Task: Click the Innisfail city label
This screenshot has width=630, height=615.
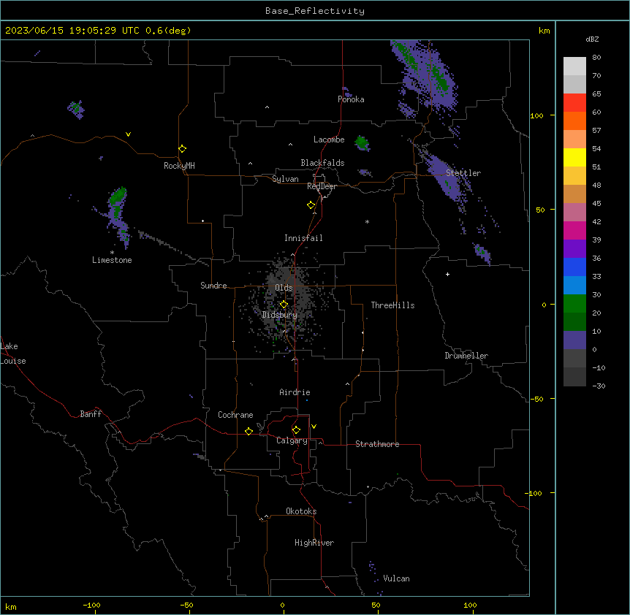Action: pyautogui.click(x=303, y=238)
